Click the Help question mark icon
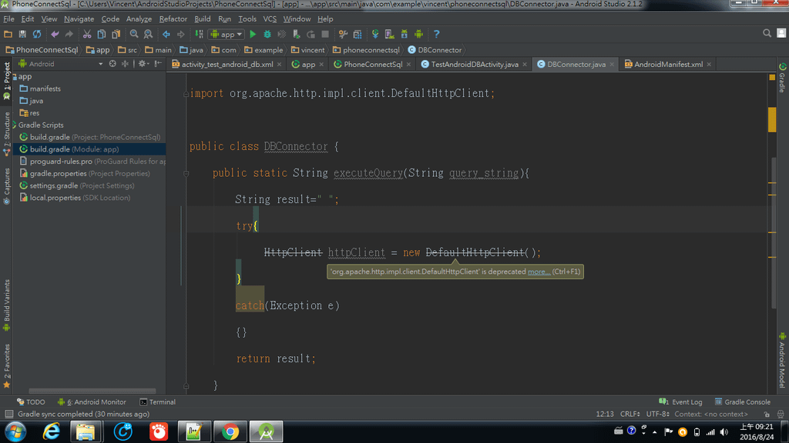 pos(436,34)
